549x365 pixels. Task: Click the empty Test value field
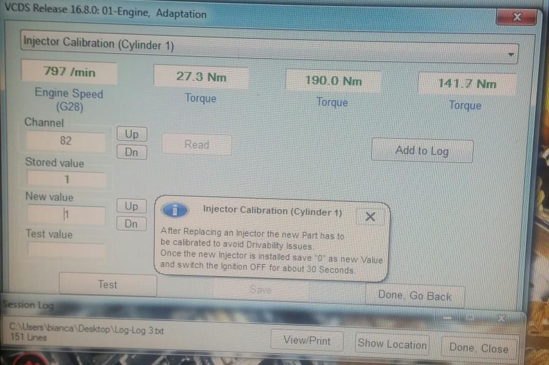click(66, 250)
